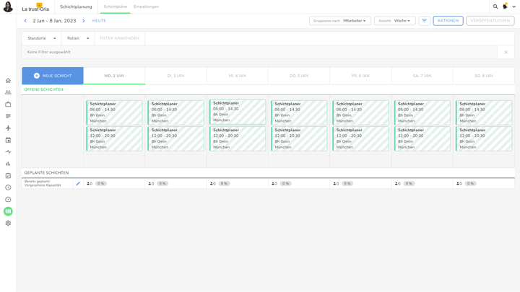Open the bar chart reports icon
This screenshot has height=292, width=520.
coord(8,164)
